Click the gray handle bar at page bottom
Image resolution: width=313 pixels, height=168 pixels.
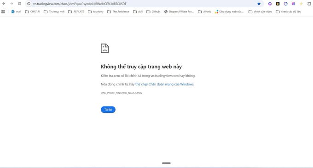tap(166, 163)
